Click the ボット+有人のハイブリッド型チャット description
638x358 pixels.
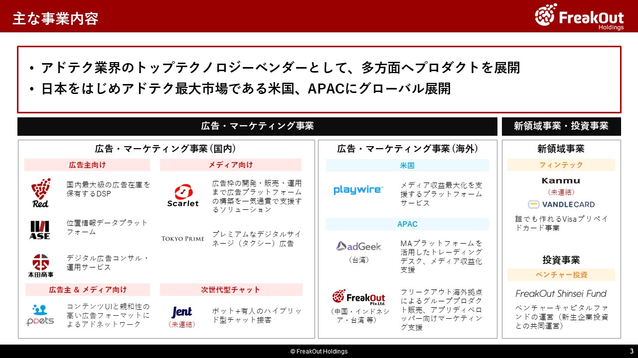click(x=257, y=315)
